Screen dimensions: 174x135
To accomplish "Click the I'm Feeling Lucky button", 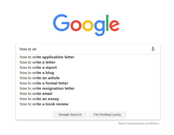I will [107, 115].
